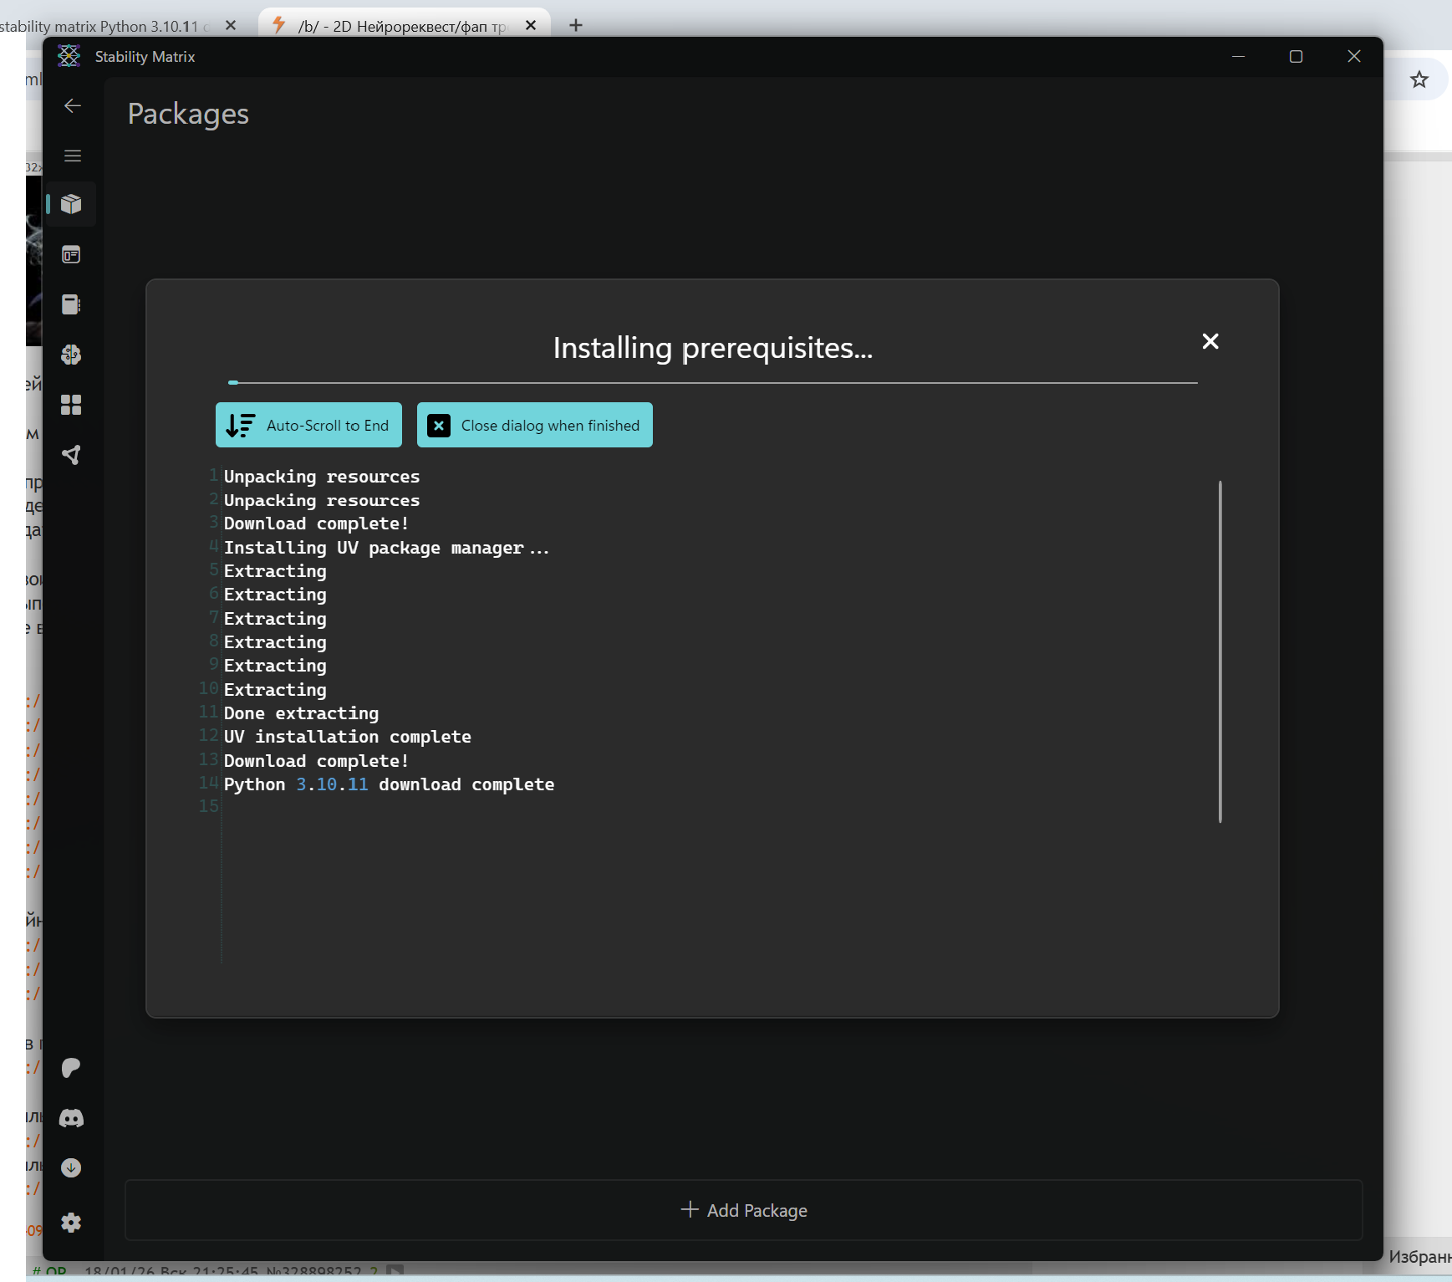Click log line 'Done extracting'
This screenshot has height=1282, width=1452.
click(301, 713)
